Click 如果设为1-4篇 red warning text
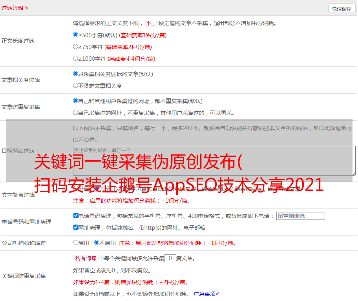The height and width of the screenshot is (301, 358). (x=131, y=282)
